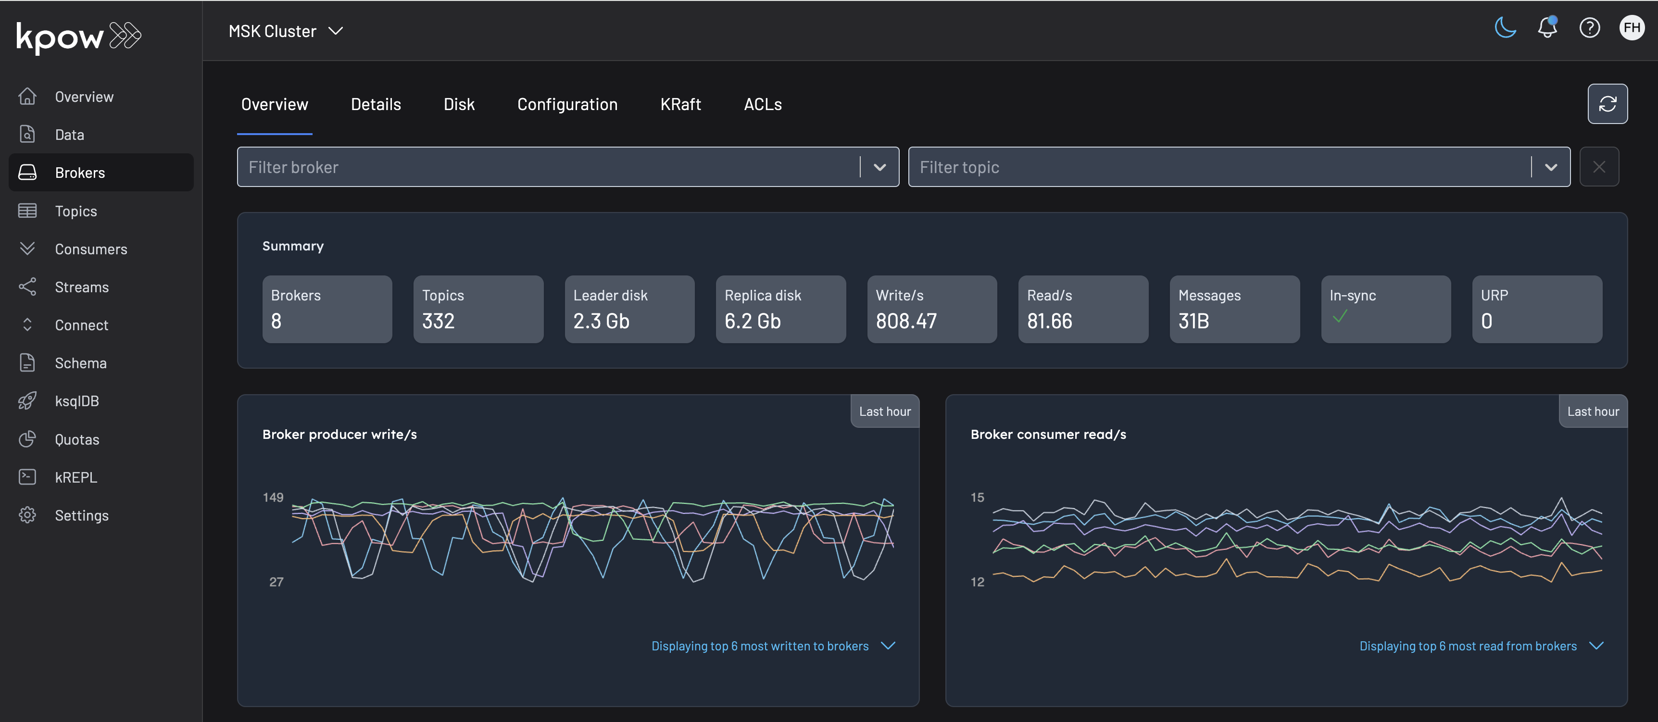The image size is (1658, 722).
Task: Click the refresh icon button
Action: (1607, 104)
